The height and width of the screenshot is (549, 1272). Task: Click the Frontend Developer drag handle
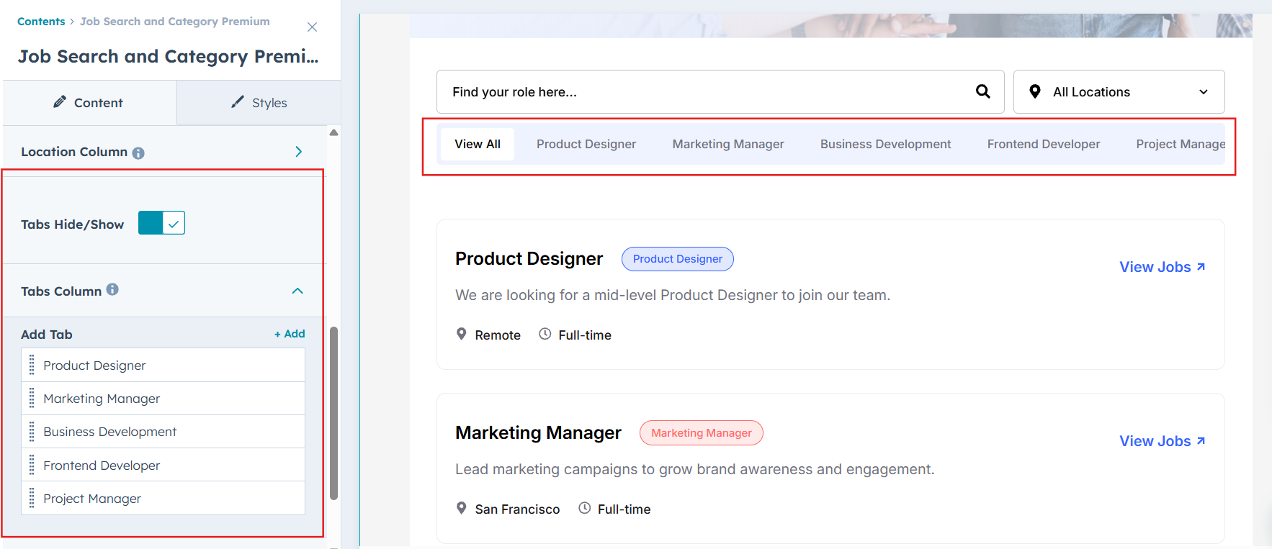tap(32, 466)
